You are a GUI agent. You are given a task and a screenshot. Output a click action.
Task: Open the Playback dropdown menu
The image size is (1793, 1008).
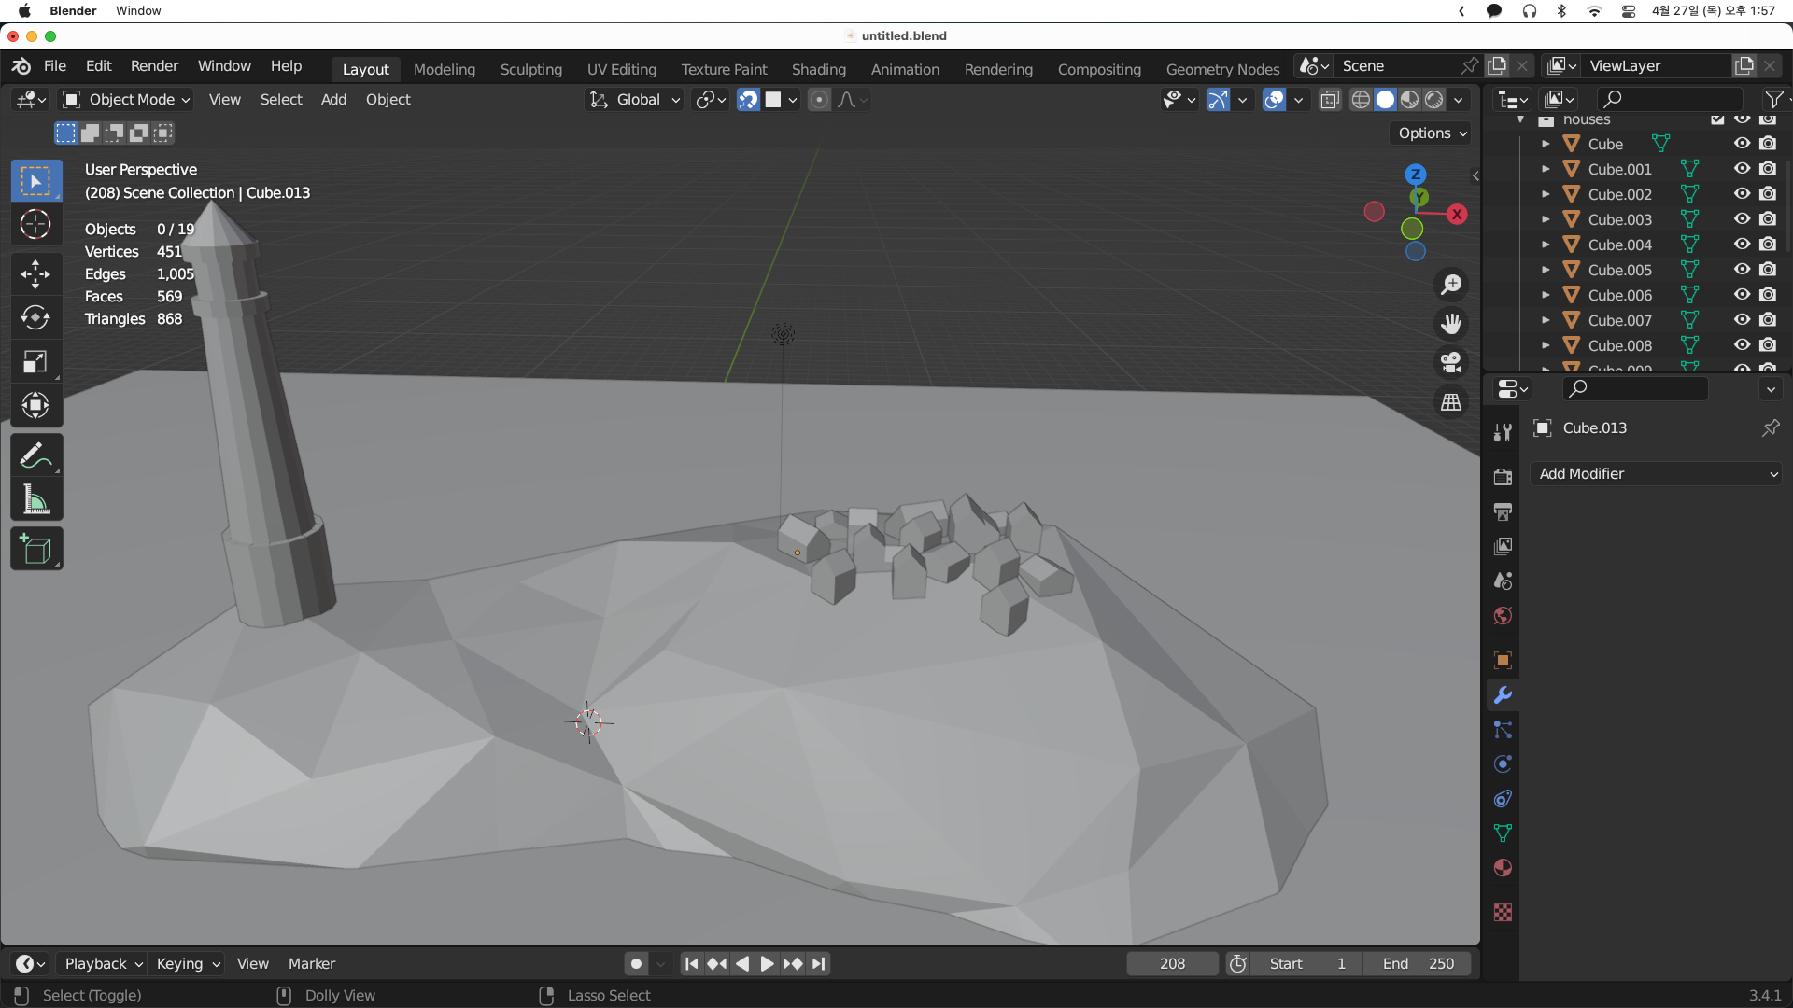(103, 964)
